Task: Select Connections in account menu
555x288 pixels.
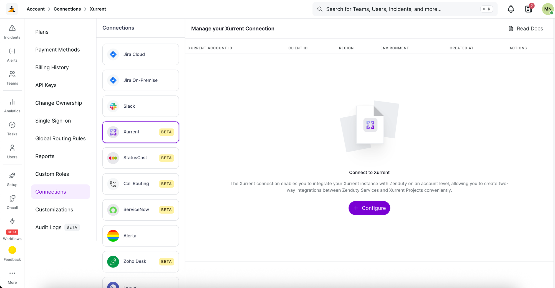Action: point(60,192)
